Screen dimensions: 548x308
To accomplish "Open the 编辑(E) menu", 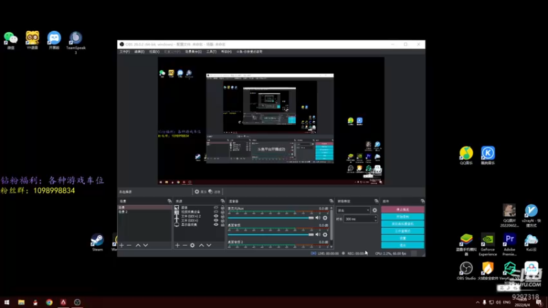I will (x=139, y=52).
